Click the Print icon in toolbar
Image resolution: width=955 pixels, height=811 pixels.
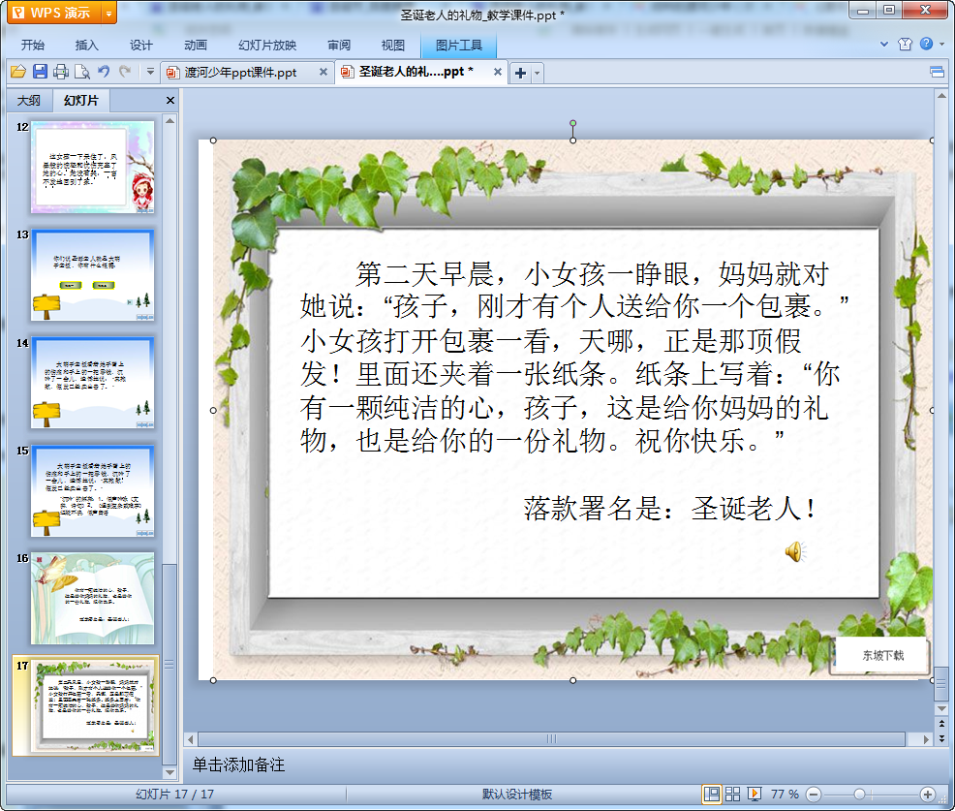(x=60, y=72)
